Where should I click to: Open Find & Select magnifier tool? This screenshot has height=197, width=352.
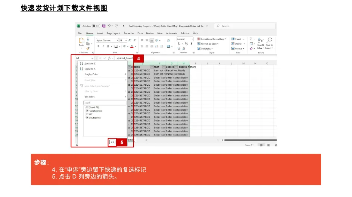tap(269, 43)
